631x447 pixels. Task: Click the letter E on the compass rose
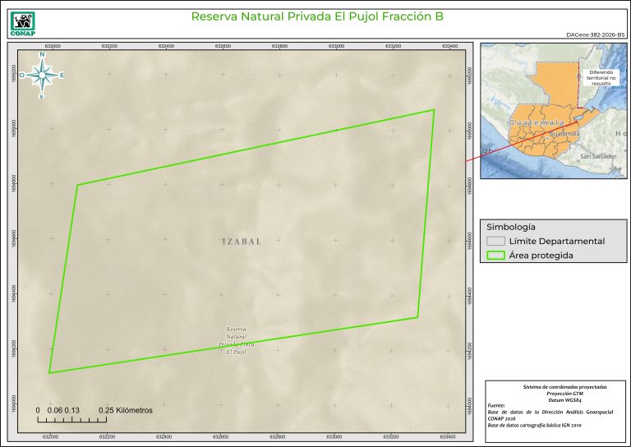pyautogui.click(x=62, y=75)
